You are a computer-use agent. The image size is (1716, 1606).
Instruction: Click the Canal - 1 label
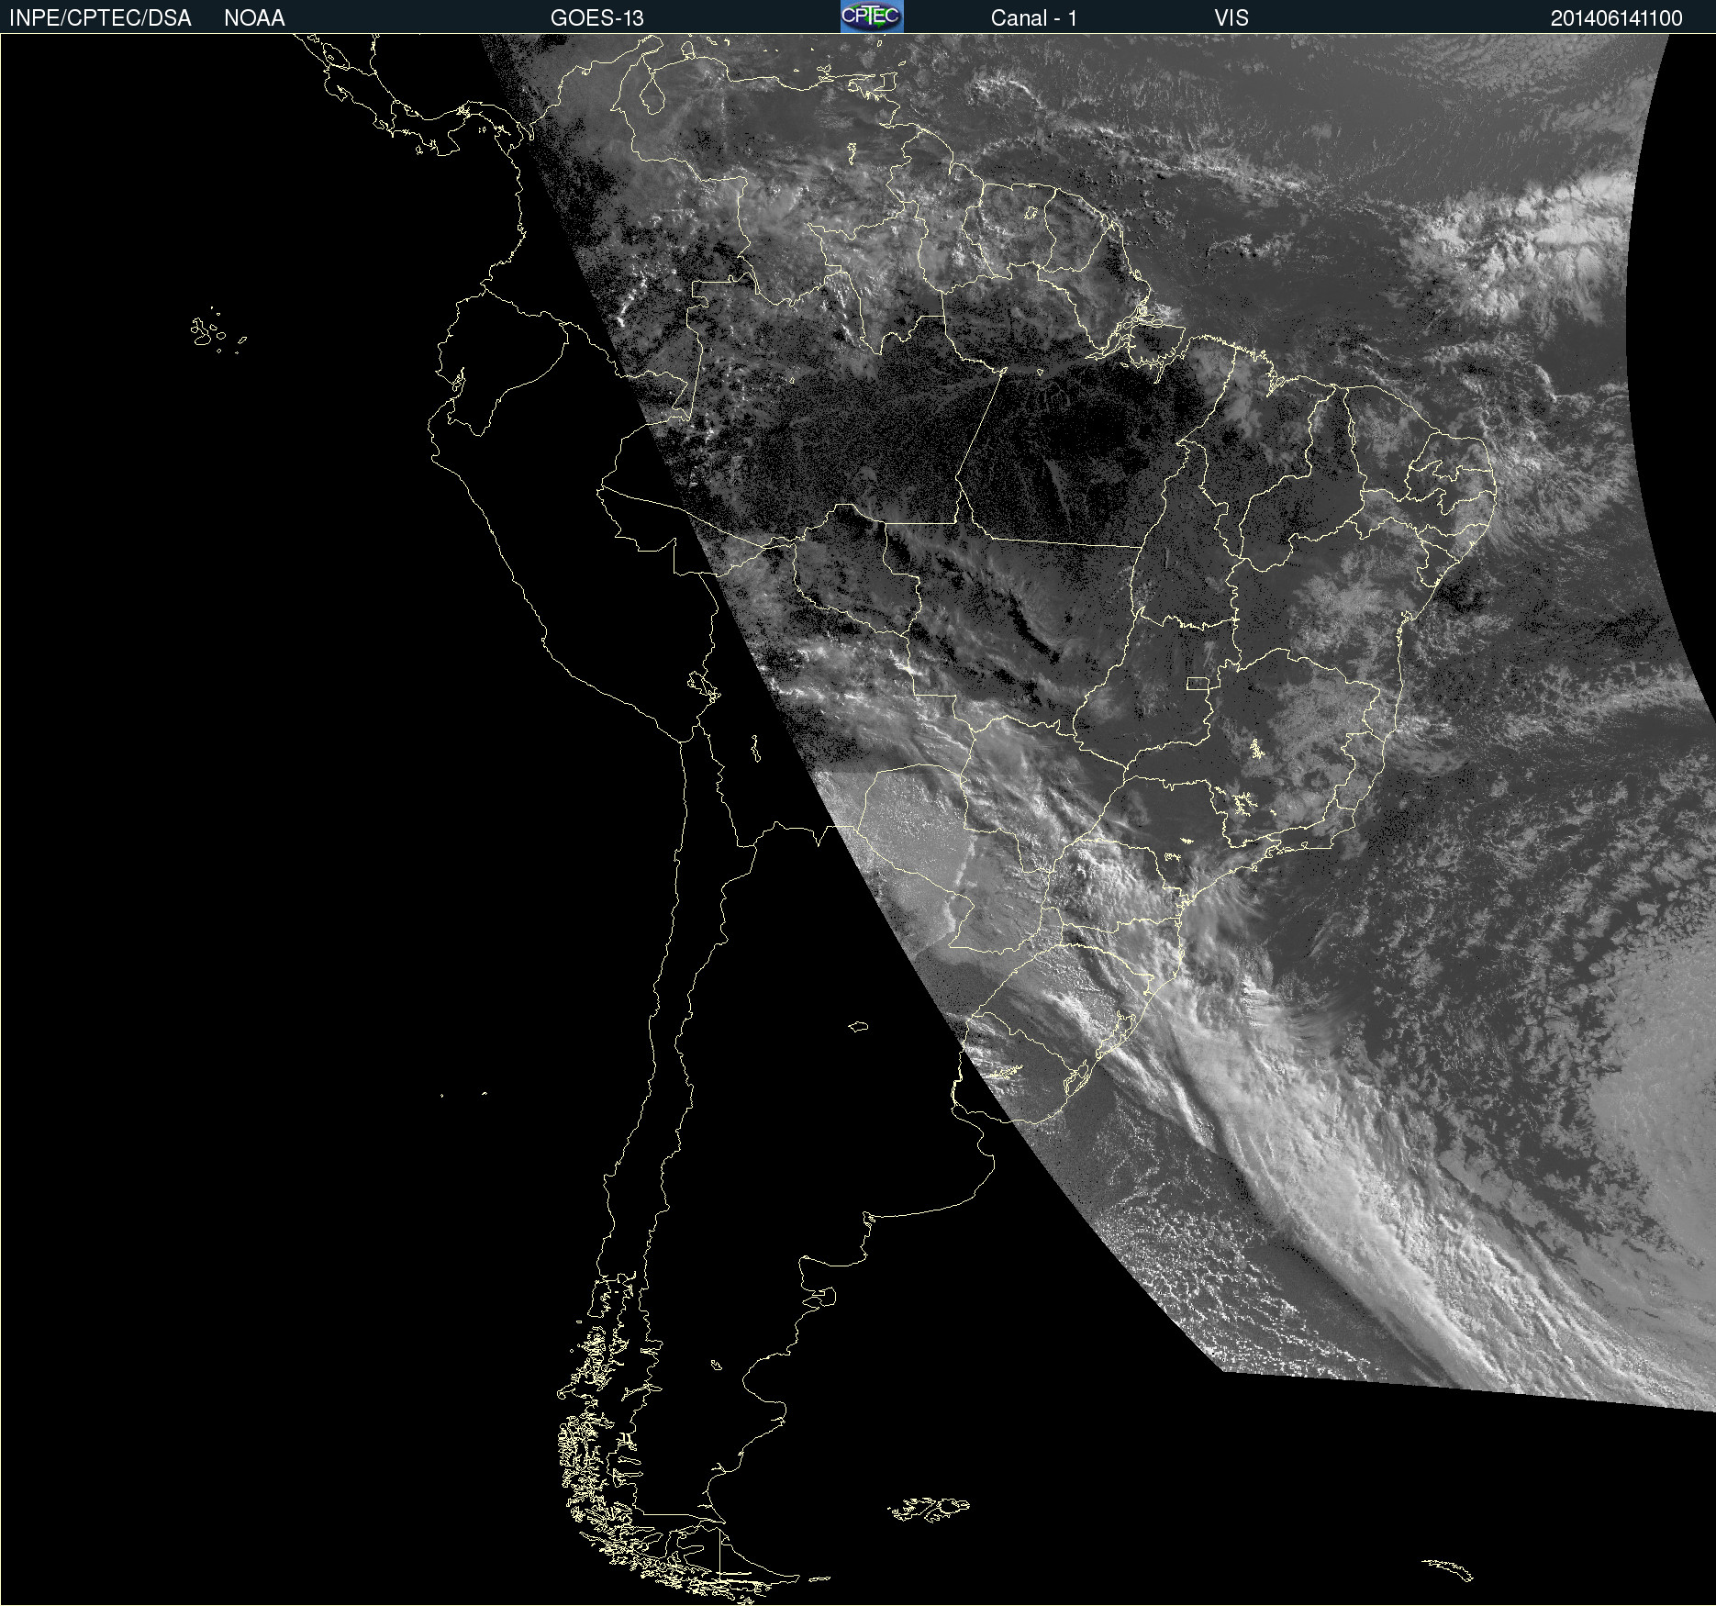point(1033,18)
